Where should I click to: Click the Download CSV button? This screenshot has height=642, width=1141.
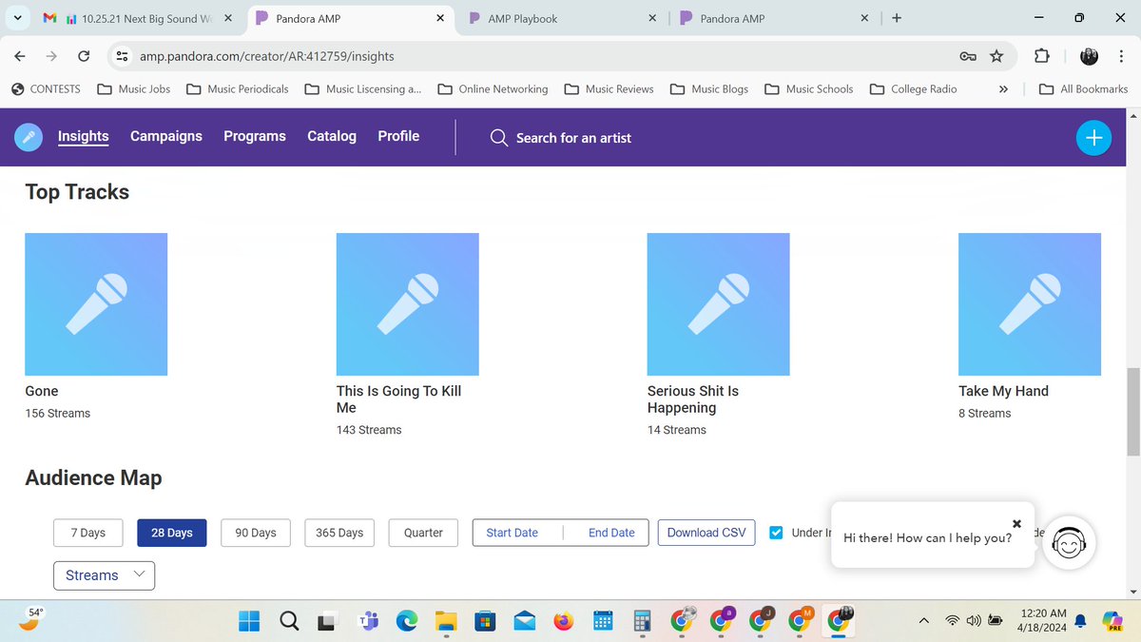[706, 533]
